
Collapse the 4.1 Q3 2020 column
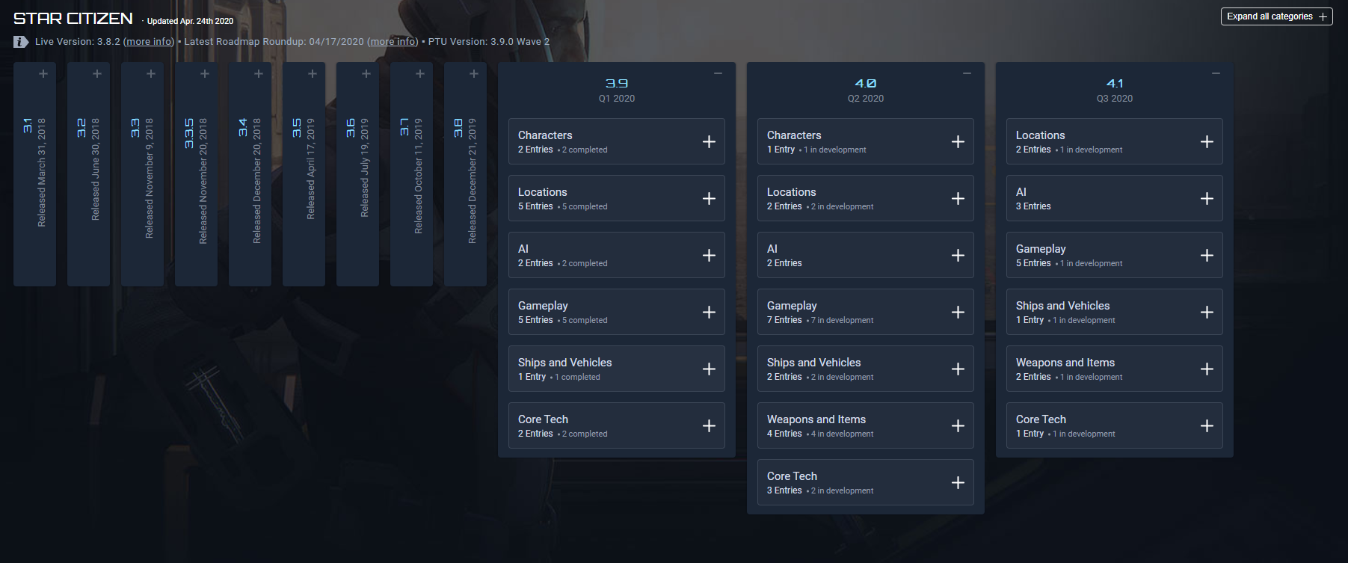pyautogui.click(x=1216, y=73)
